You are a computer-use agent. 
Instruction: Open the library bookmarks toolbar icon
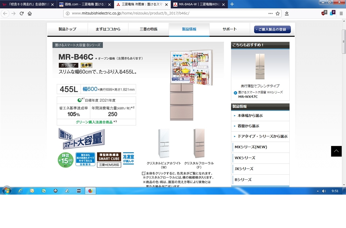tap(287, 14)
